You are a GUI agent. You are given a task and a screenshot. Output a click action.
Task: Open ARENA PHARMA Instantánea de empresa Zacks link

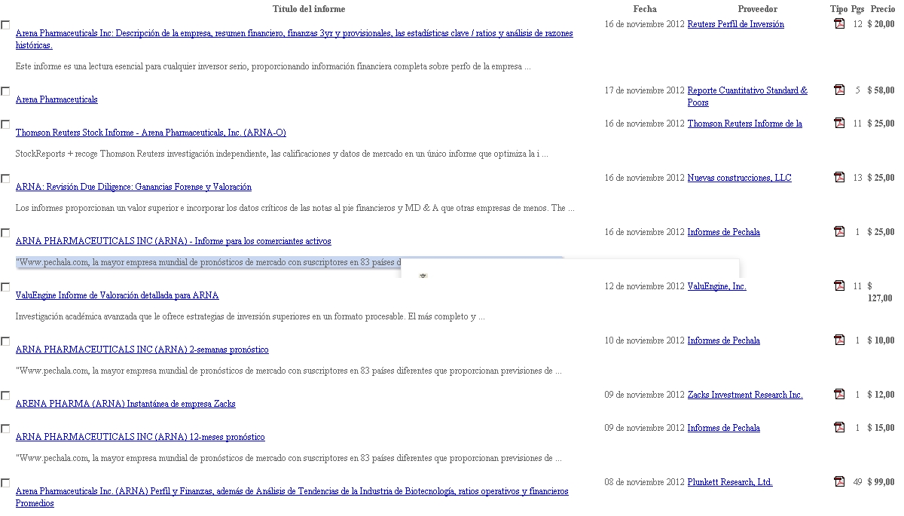click(125, 404)
